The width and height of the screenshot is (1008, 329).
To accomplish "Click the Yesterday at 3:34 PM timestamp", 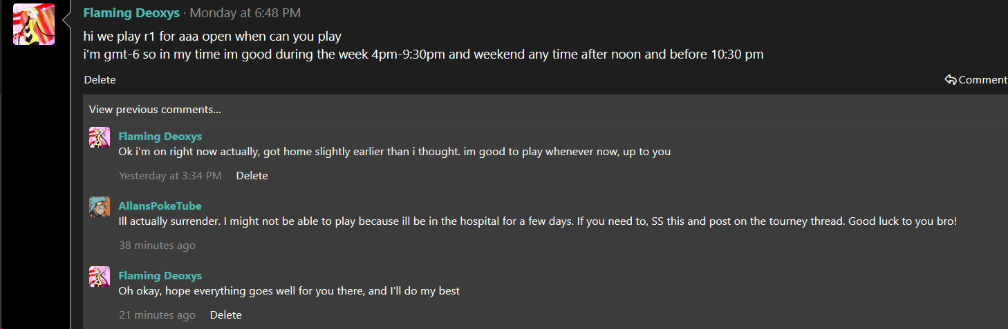I will coord(170,176).
